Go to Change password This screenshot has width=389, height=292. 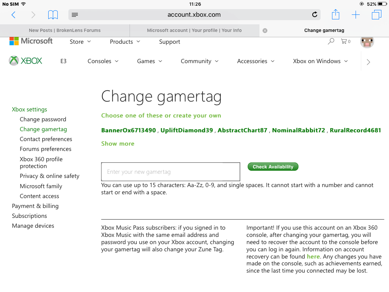pos(43,119)
